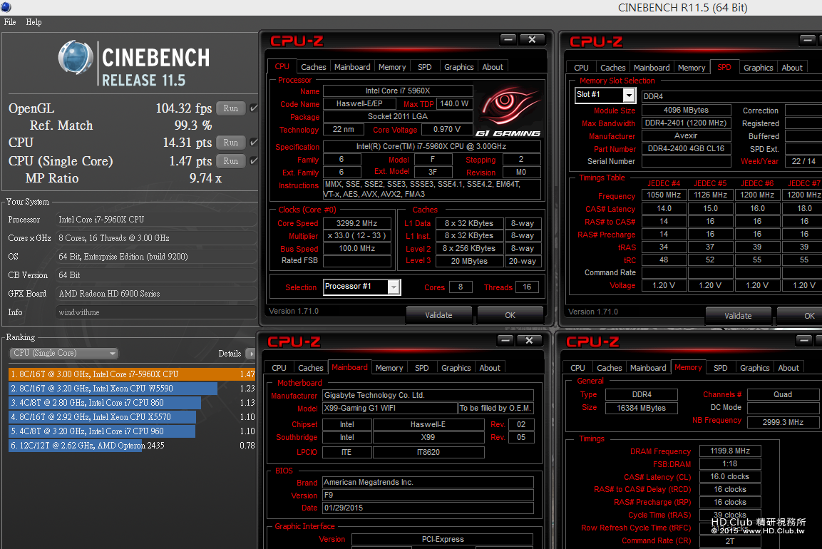Screen dimensions: 822x549
Task: Open Mainboard tab in Memory CPU-Z window
Action: pos(648,368)
